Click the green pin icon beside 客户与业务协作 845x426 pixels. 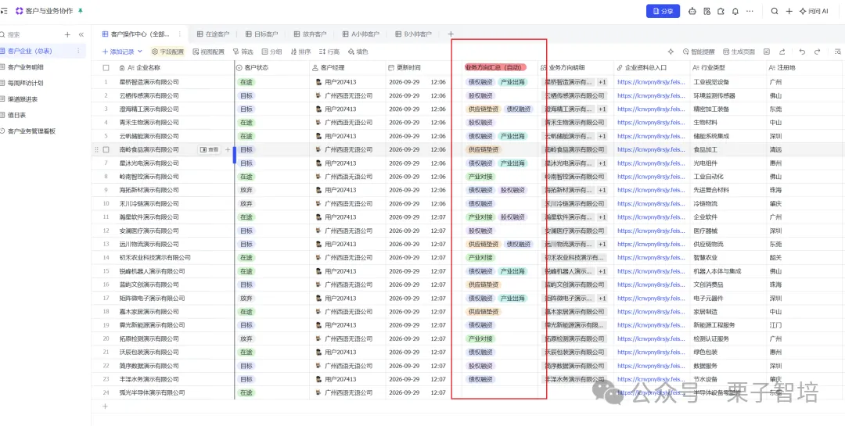[x=81, y=11]
